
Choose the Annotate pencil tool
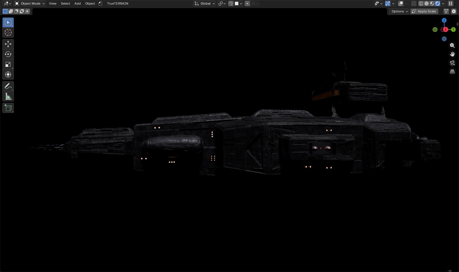coord(8,86)
